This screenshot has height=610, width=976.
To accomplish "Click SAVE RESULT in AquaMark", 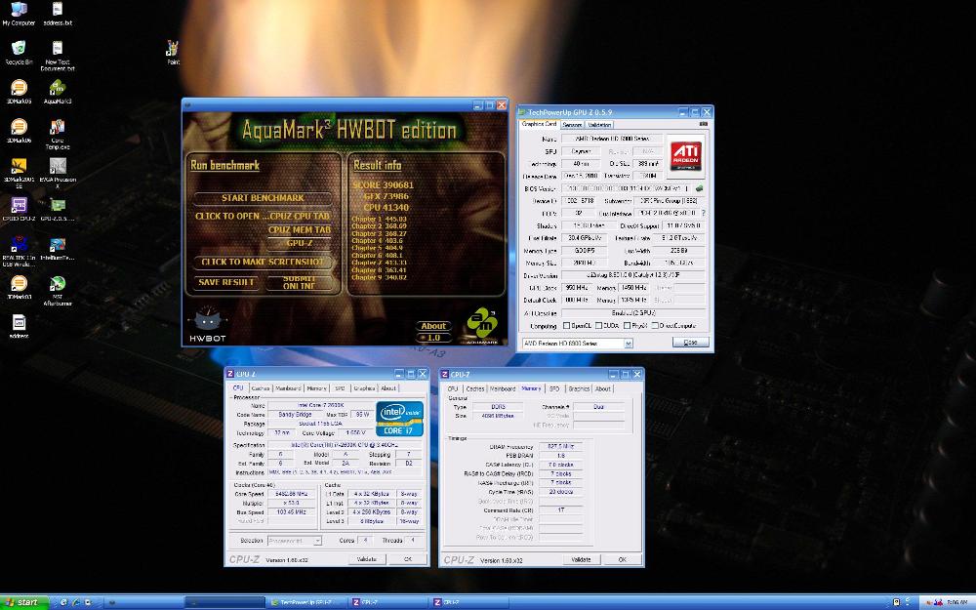I will click(x=226, y=283).
